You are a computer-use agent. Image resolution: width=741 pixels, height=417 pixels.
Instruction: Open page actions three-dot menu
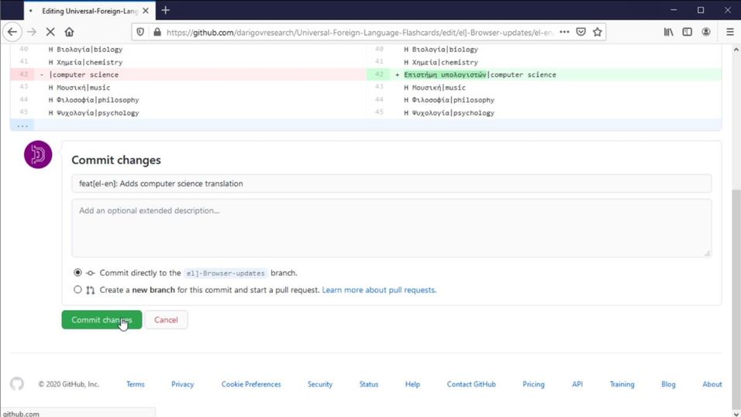coord(564,32)
